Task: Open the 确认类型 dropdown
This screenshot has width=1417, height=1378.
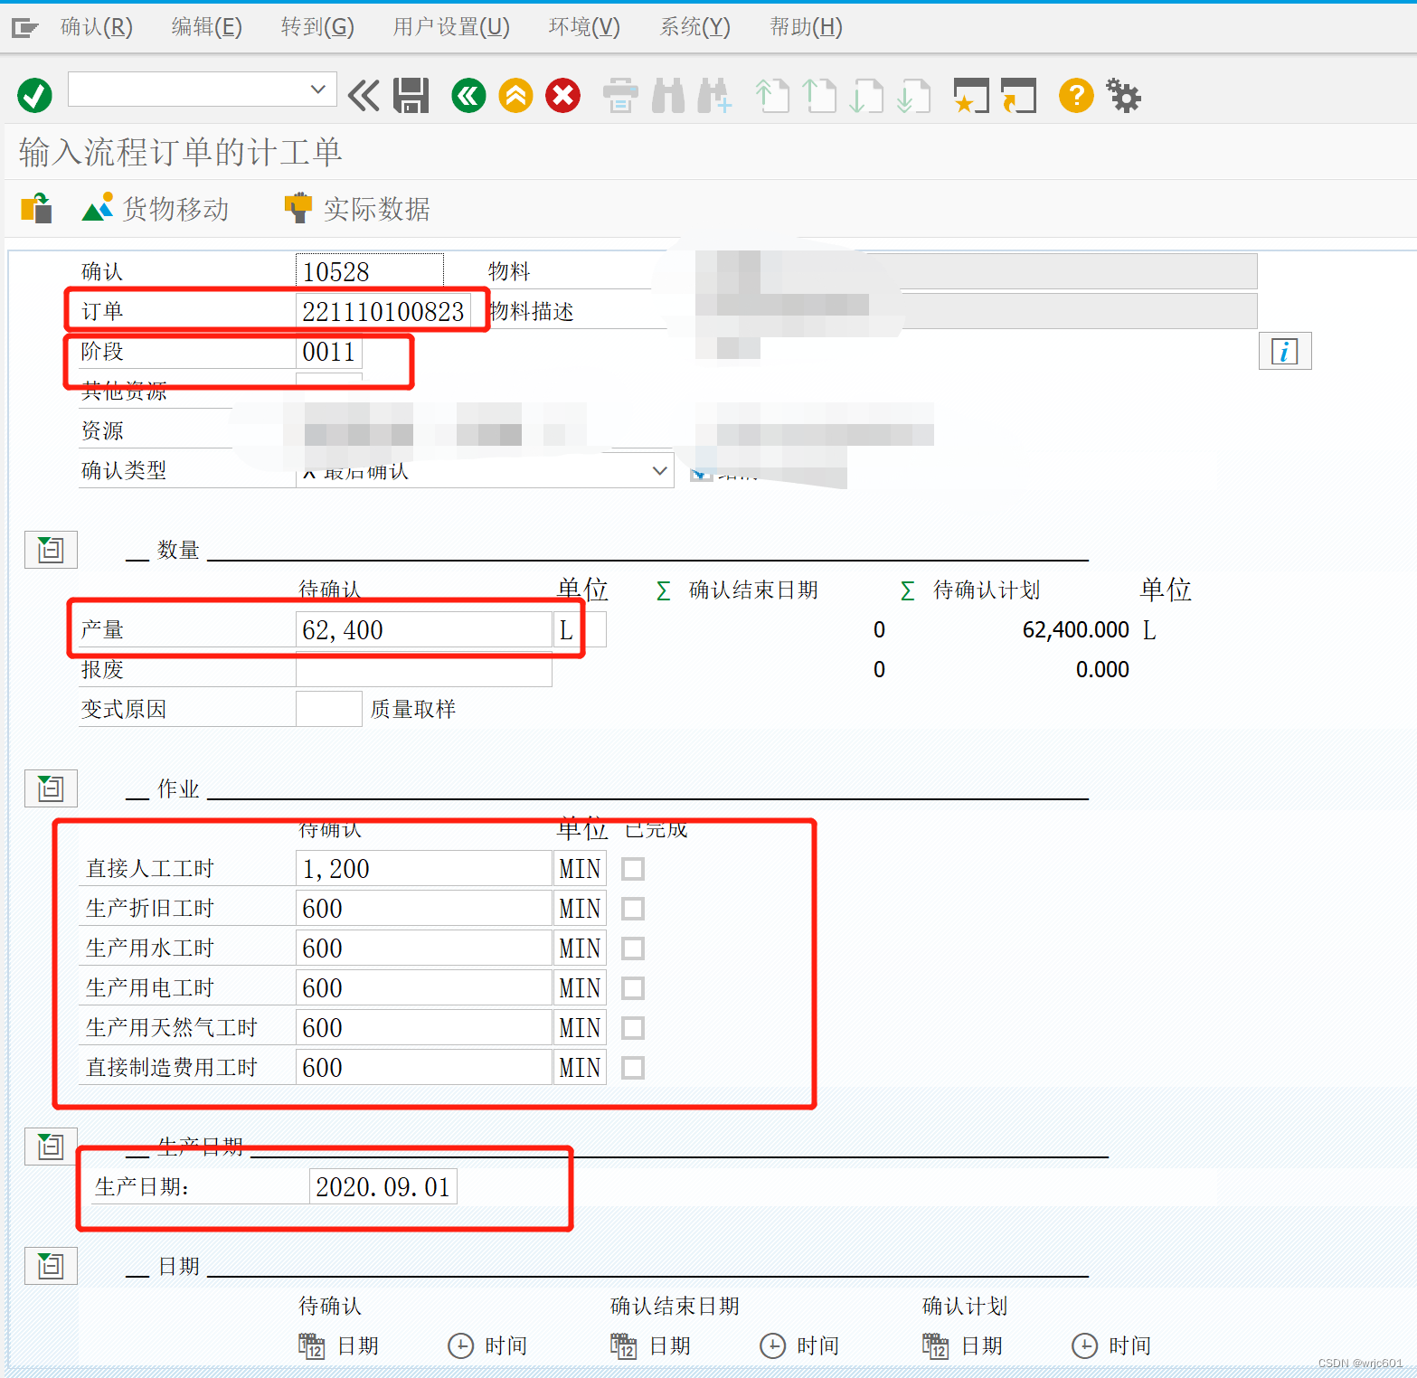Action: click(x=659, y=470)
